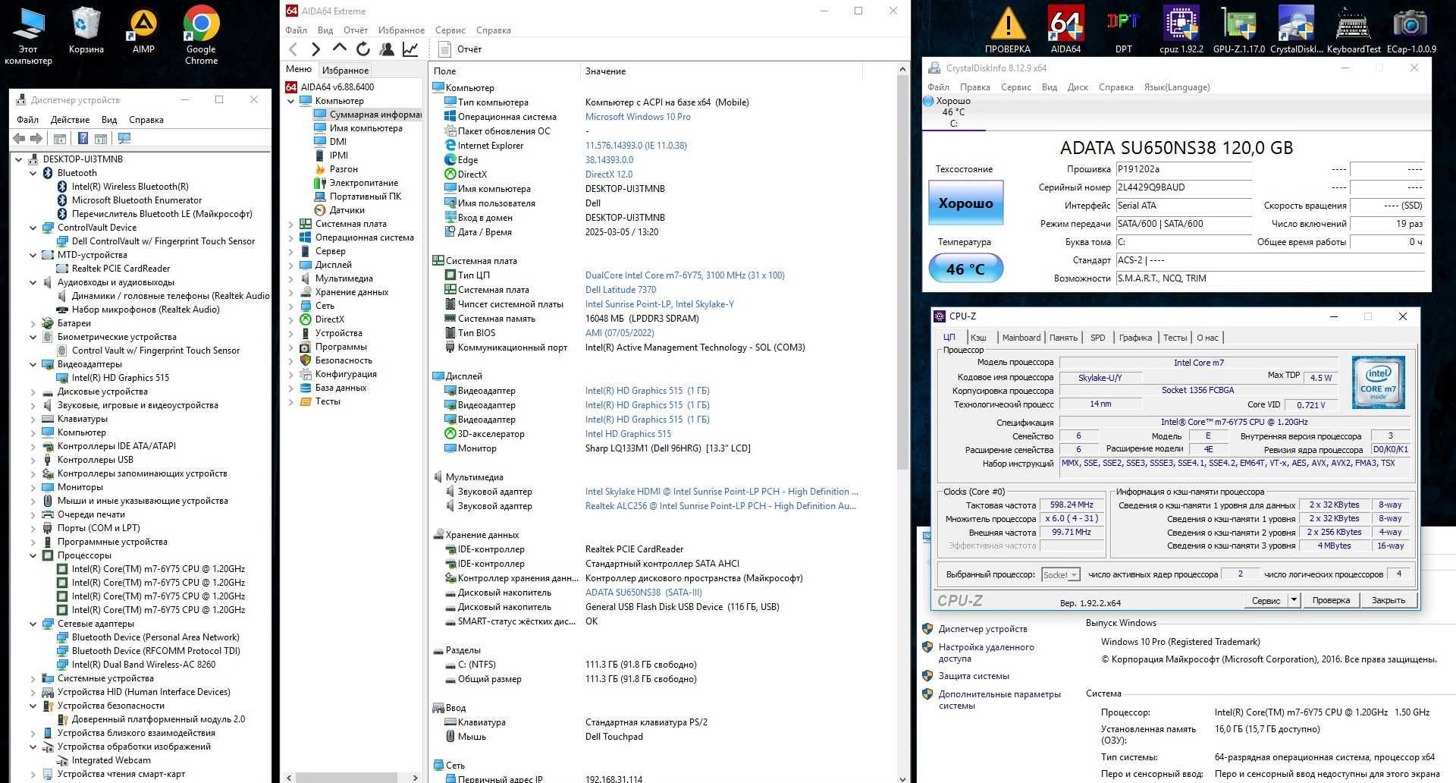Click AIDA64 user toolbar icon
Viewport: 1456px width, 783px height.
click(x=387, y=49)
